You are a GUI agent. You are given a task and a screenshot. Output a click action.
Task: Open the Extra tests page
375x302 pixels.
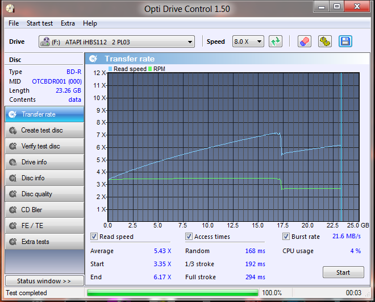(44, 242)
